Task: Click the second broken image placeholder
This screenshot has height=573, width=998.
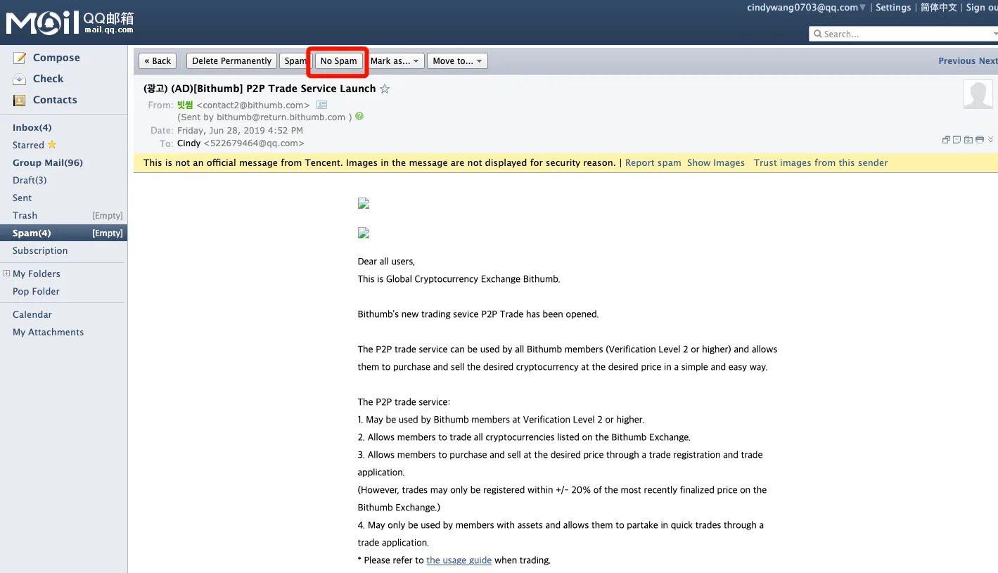Action: (364, 233)
